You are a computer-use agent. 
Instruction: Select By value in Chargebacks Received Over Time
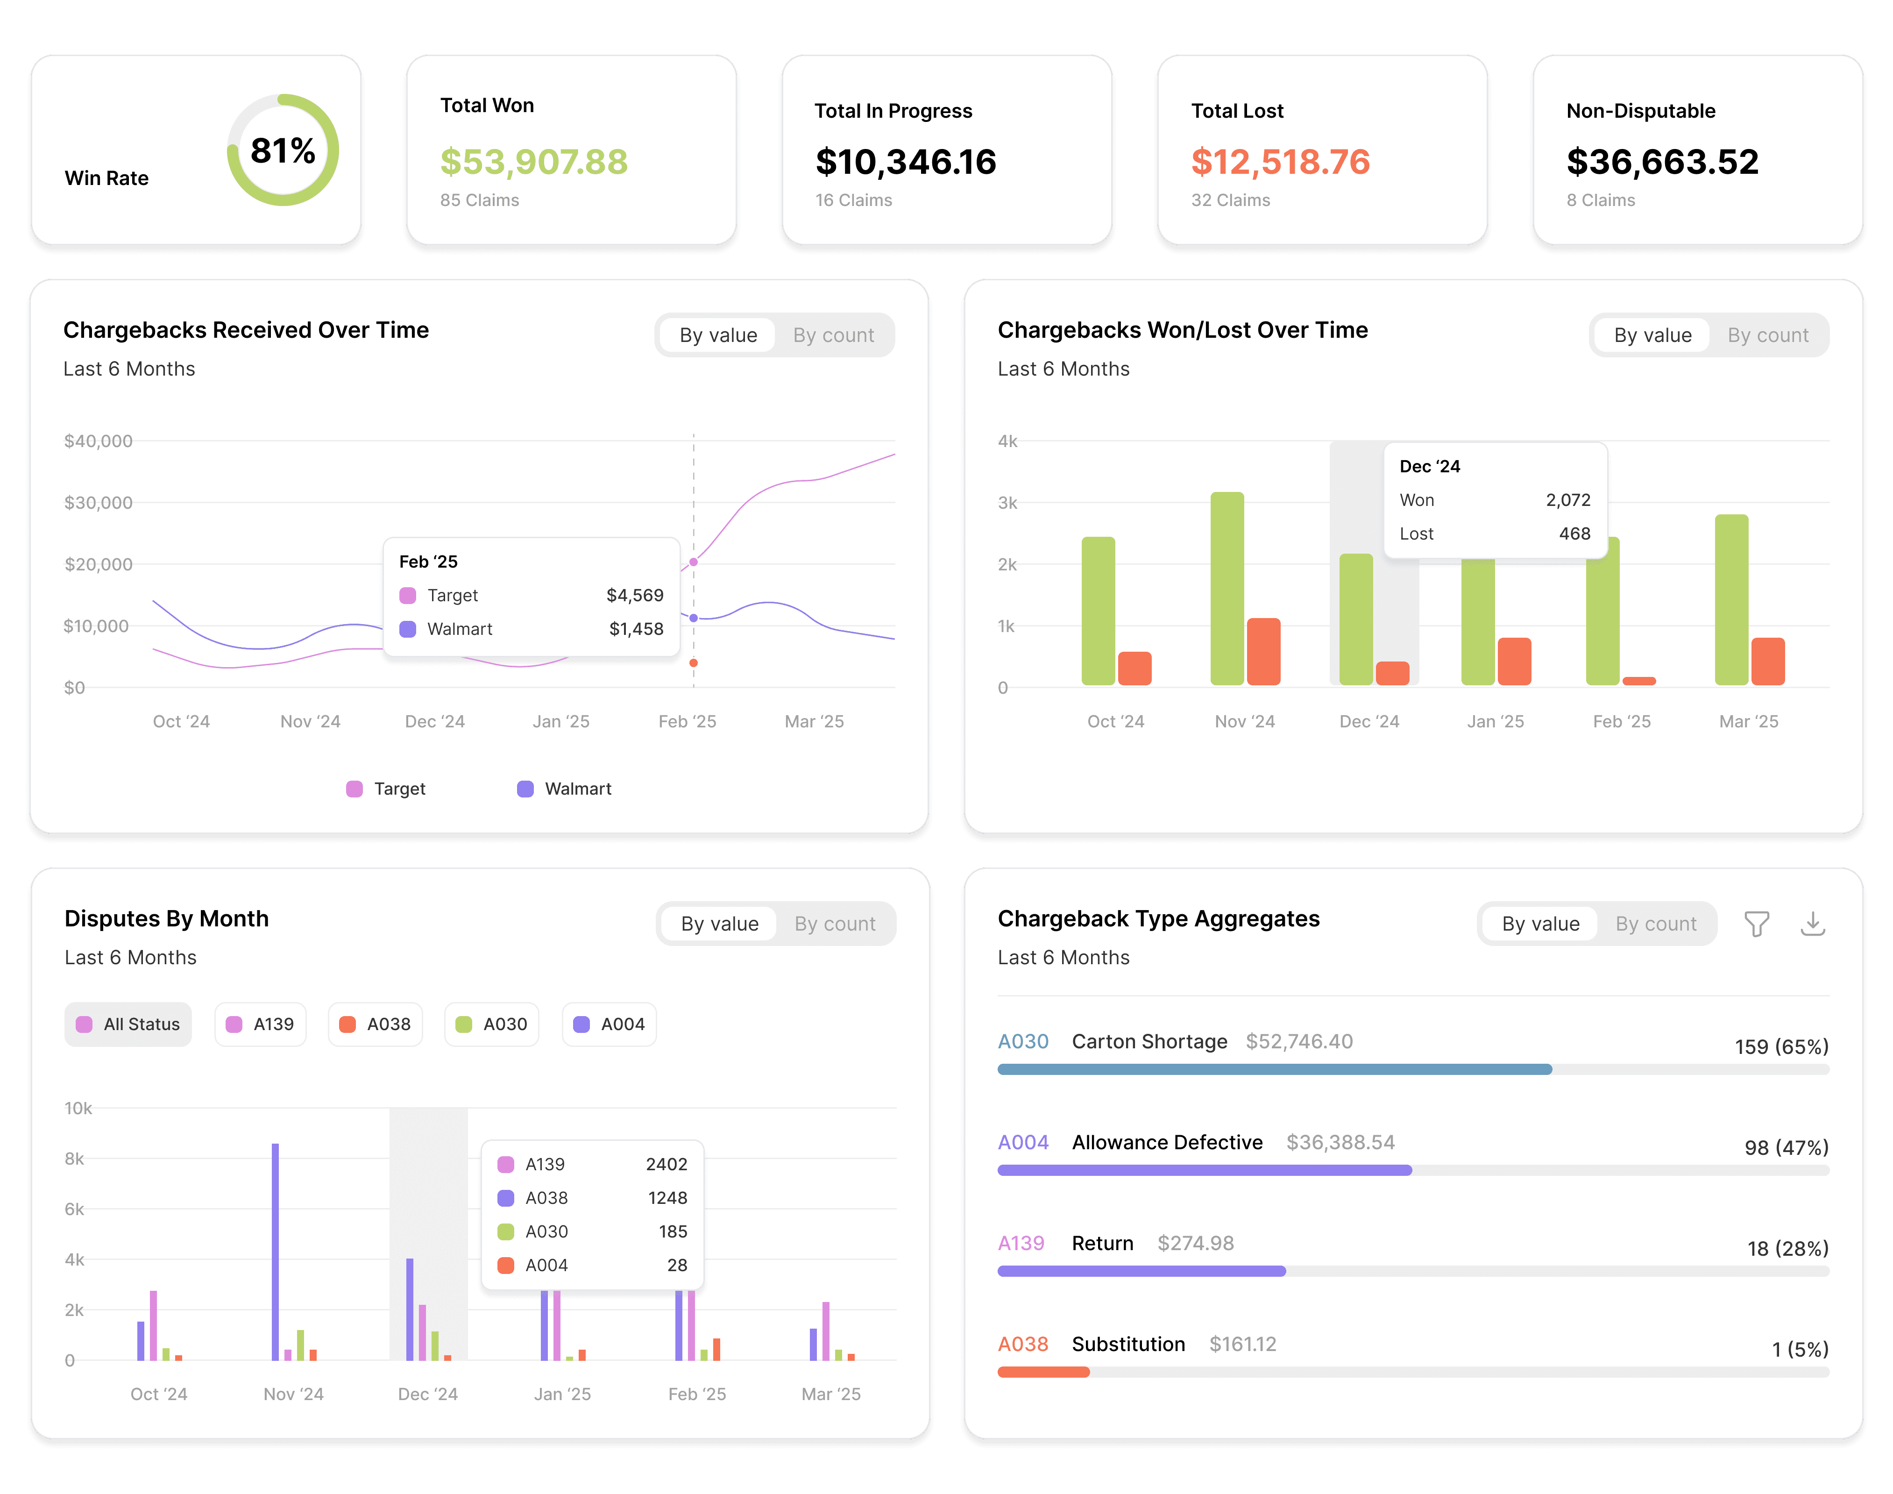718,335
